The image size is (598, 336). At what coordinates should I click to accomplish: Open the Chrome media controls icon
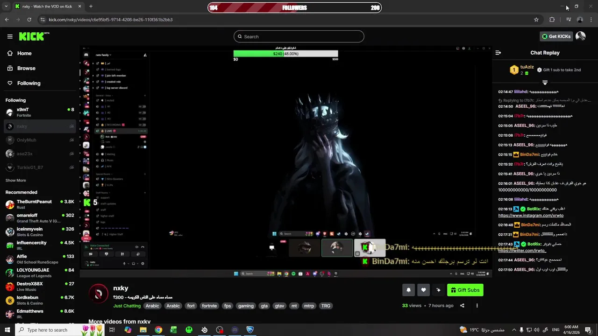569,20
